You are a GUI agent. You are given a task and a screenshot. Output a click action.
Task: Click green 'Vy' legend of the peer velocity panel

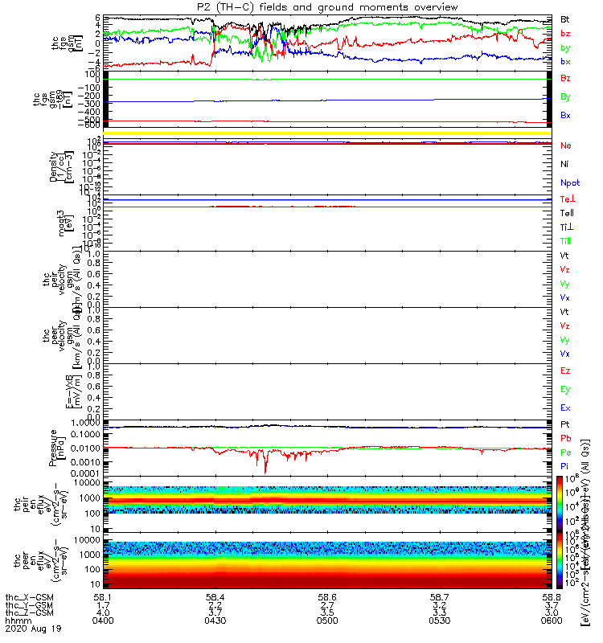point(565,340)
